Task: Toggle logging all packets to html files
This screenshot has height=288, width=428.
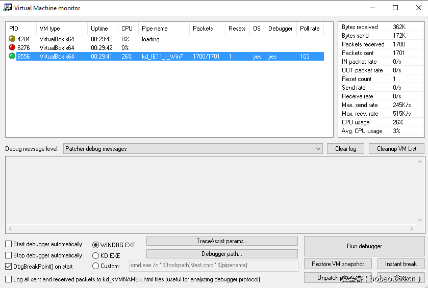Action: [x=9, y=279]
